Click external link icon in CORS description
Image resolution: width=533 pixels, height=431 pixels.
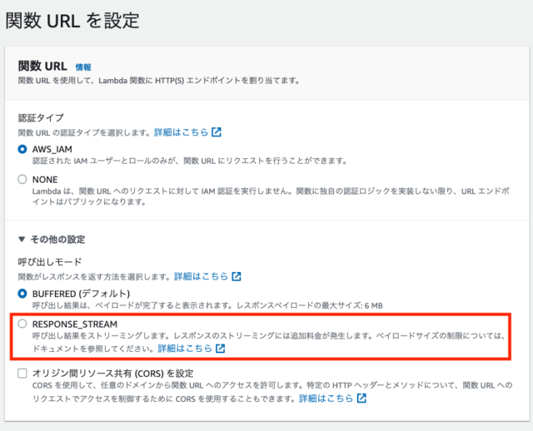pos(361,398)
